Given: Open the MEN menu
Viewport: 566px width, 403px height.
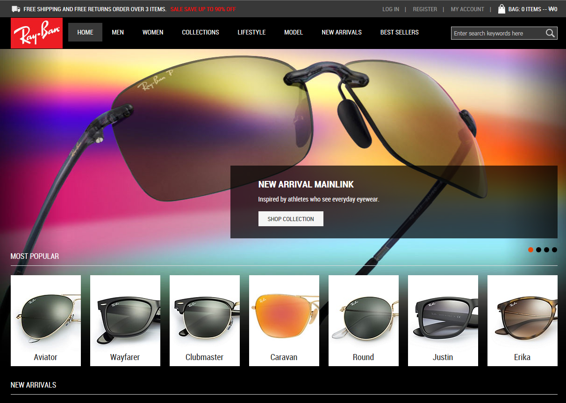Looking at the screenshot, I should pos(118,32).
